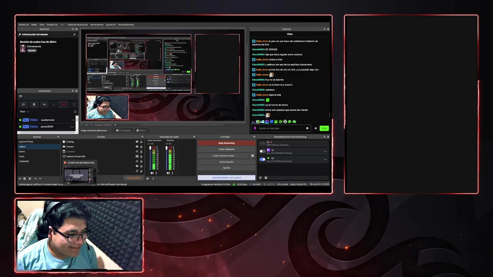The image size is (493, 277).
Task: Expand the Filter dropdown in Activity feed
Action: tap(25, 112)
